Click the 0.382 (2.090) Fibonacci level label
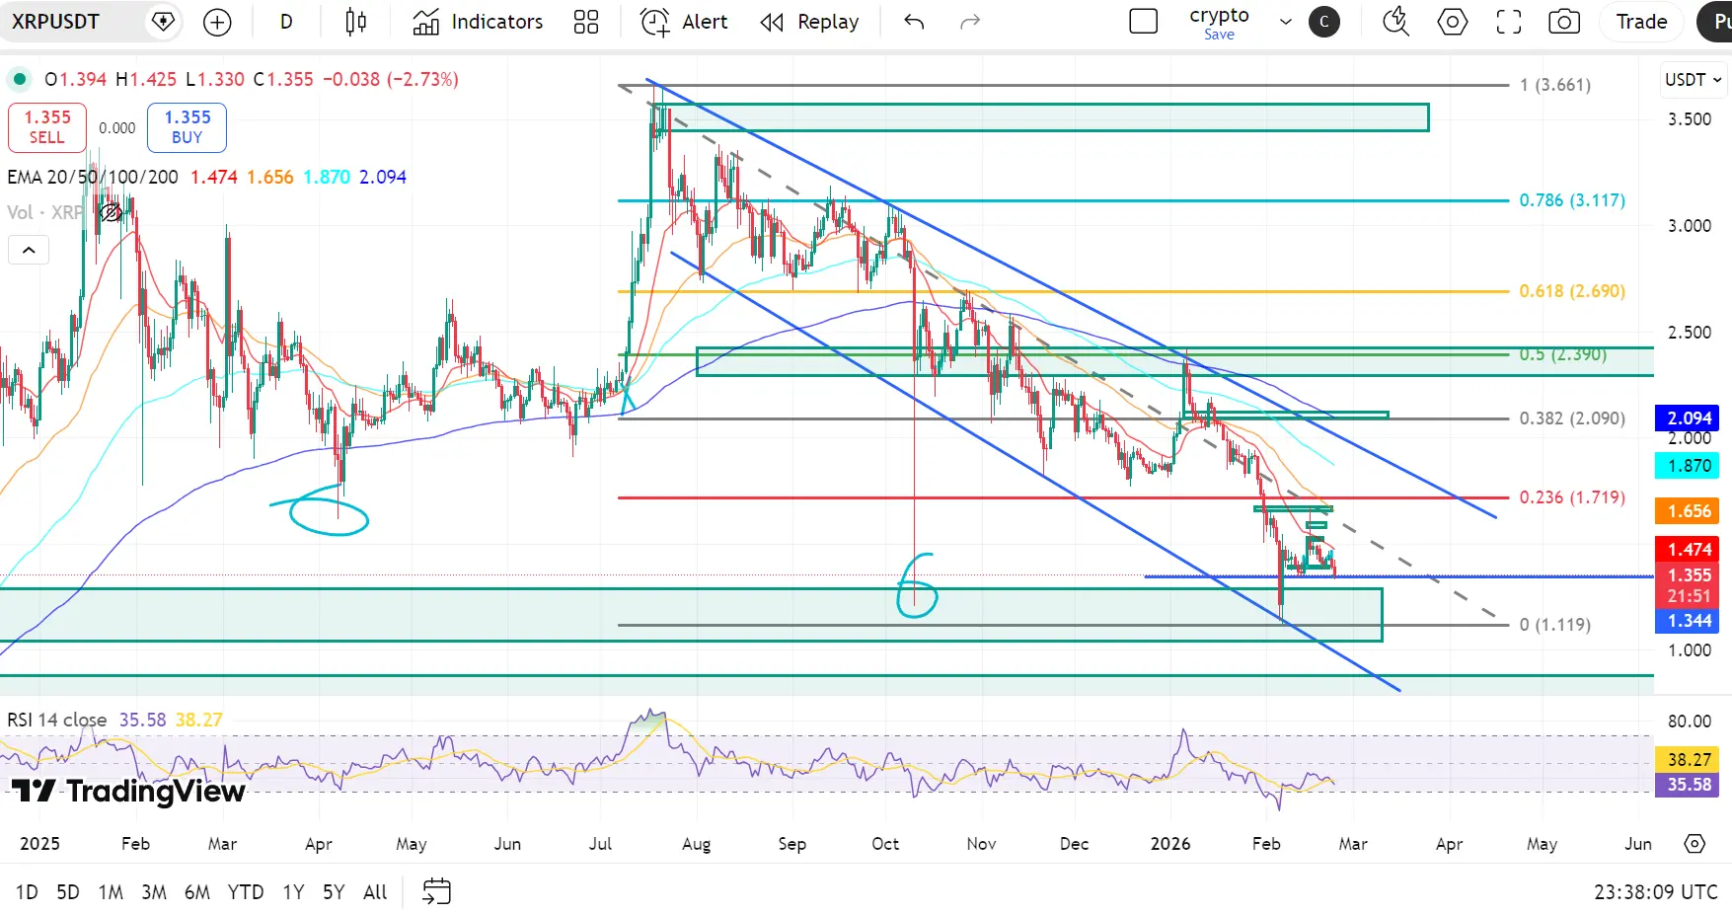The height and width of the screenshot is (914, 1732). (1572, 419)
